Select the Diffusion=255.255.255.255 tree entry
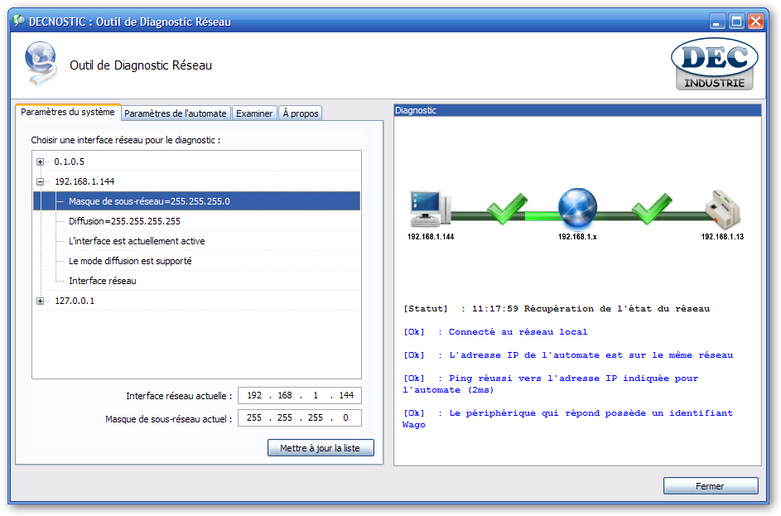Image resolution: width=781 pixels, height=516 pixels. coord(124,221)
